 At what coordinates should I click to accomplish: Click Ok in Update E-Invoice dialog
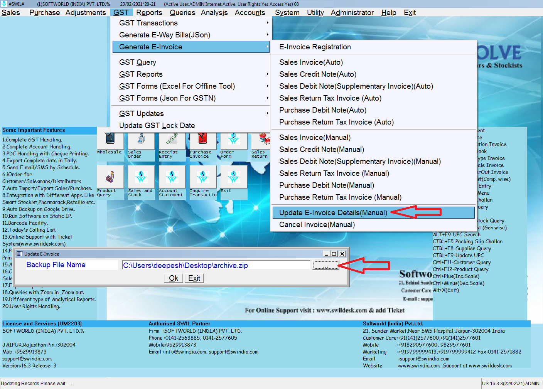174,278
